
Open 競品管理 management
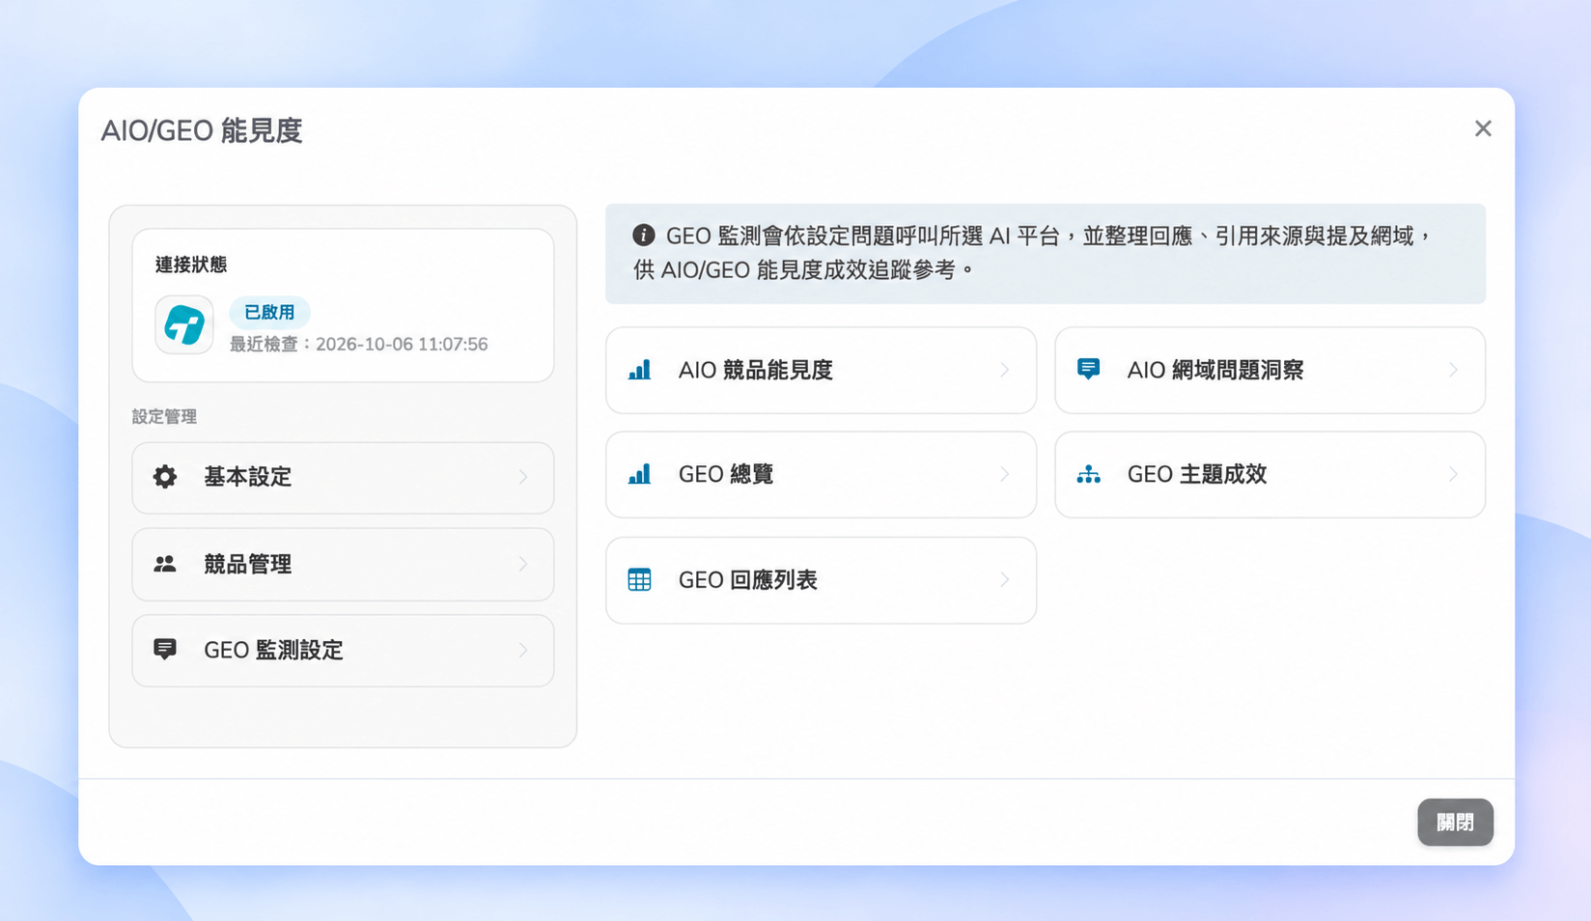[343, 564]
